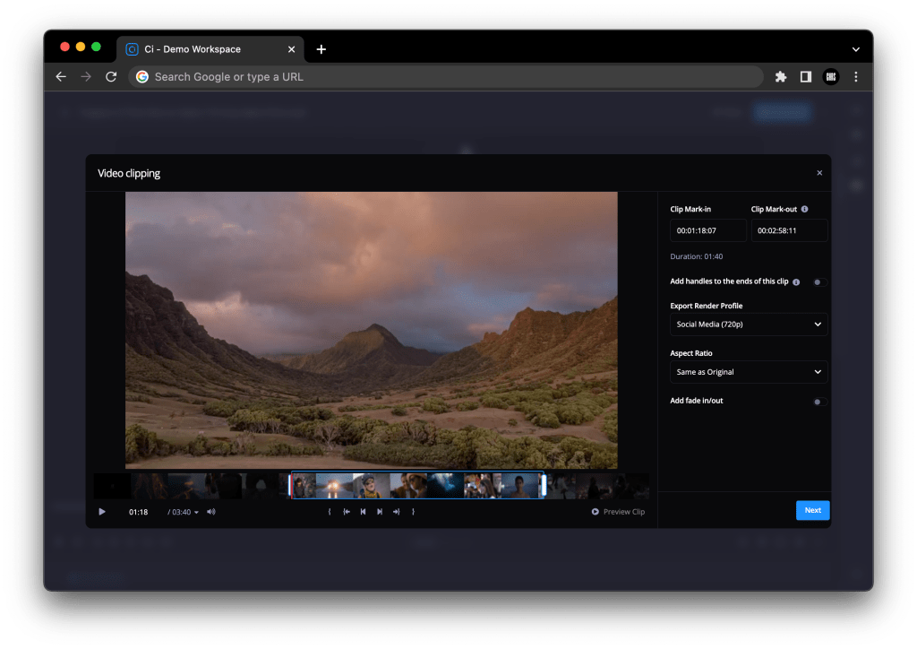Jump playhead to the mark-in point
The width and height of the screenshot is (917, 649).
click(347, 512)
